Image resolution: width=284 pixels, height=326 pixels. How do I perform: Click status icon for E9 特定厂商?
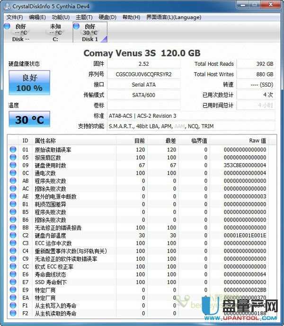[x=13, y=290]
